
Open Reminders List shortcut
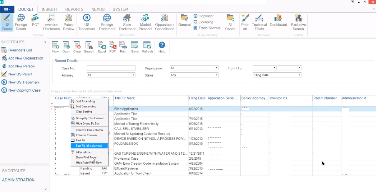tap(20, 50)
